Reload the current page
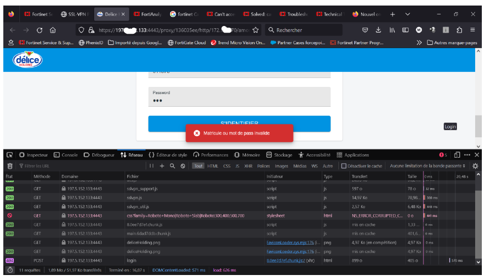 coord(39,30)
